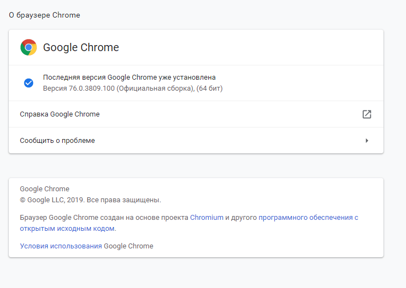This screenshot has height=288, width=406.
Task: Open the Chromium project link
Action: click(207, 218)
